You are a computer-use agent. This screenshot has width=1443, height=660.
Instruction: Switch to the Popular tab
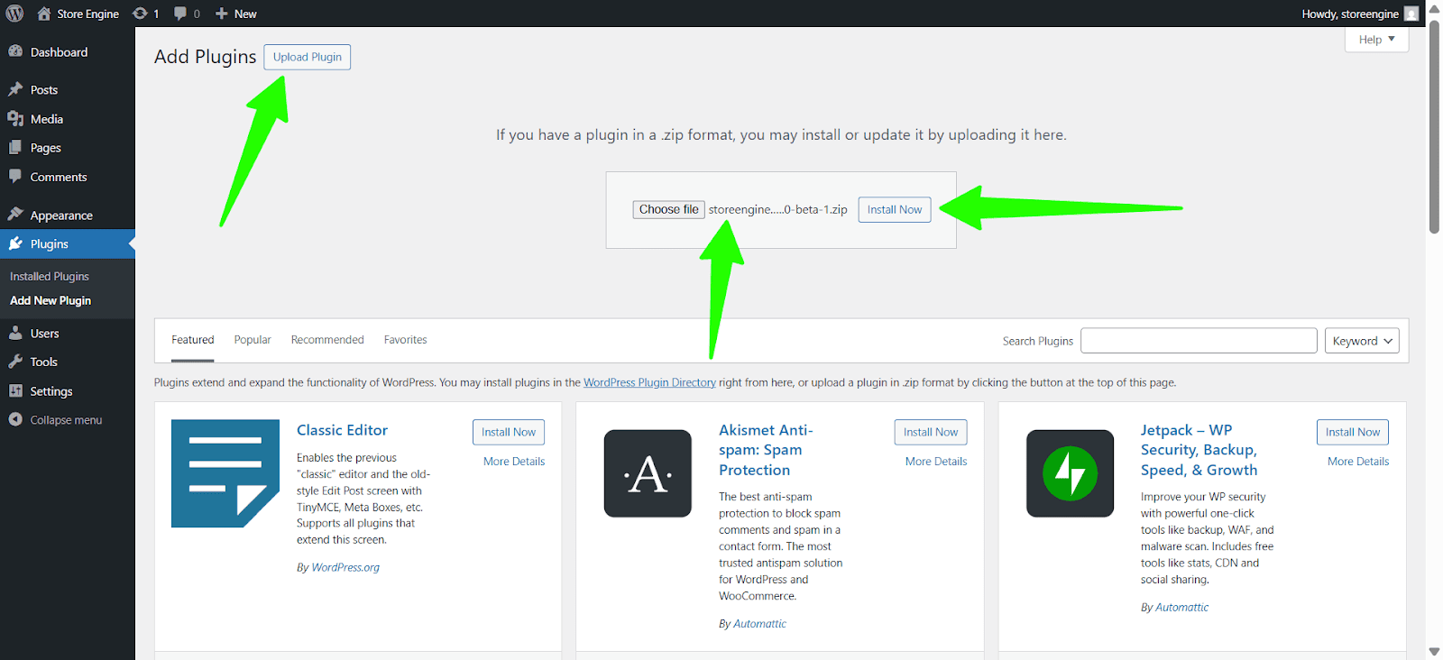tap(253, 340)
